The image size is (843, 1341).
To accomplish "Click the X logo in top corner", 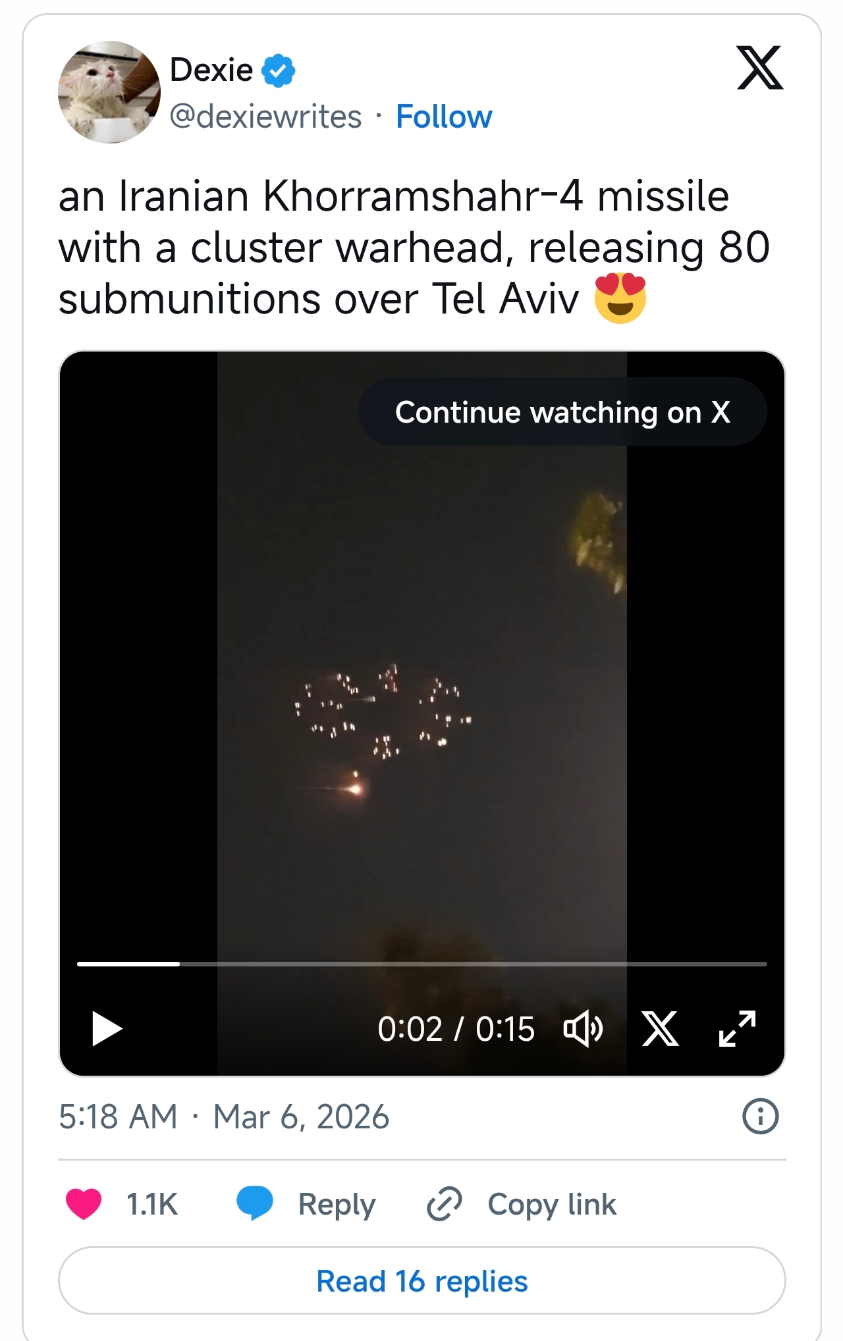I will pyautogui.click(x=760, y=68).
